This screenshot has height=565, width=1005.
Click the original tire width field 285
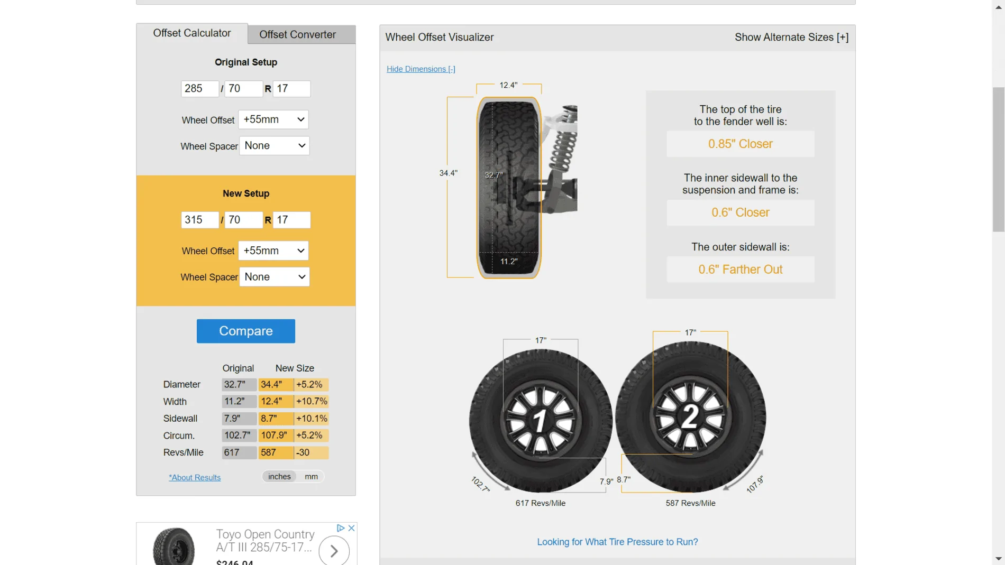(200, 89)
